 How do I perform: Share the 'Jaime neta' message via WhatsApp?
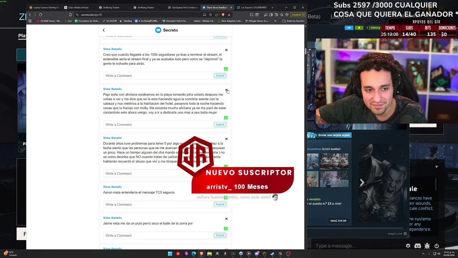point(226,229)
